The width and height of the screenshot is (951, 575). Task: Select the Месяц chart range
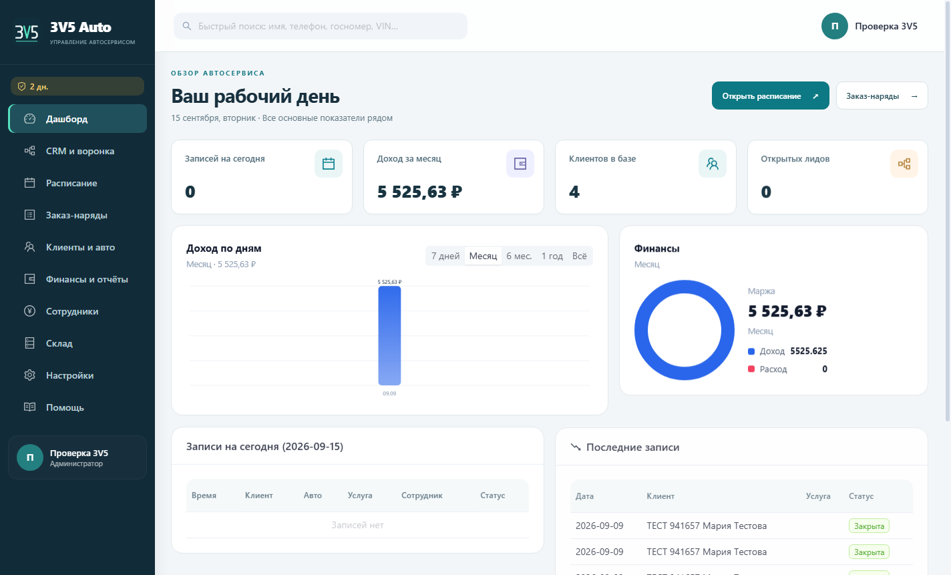coord(483,256)
